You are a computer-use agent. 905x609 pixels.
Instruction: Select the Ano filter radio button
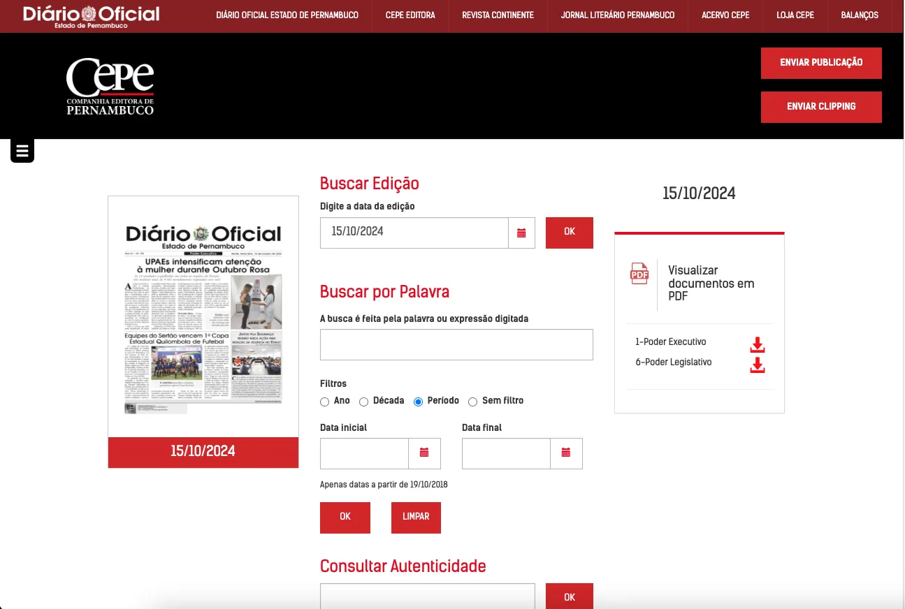324,402
